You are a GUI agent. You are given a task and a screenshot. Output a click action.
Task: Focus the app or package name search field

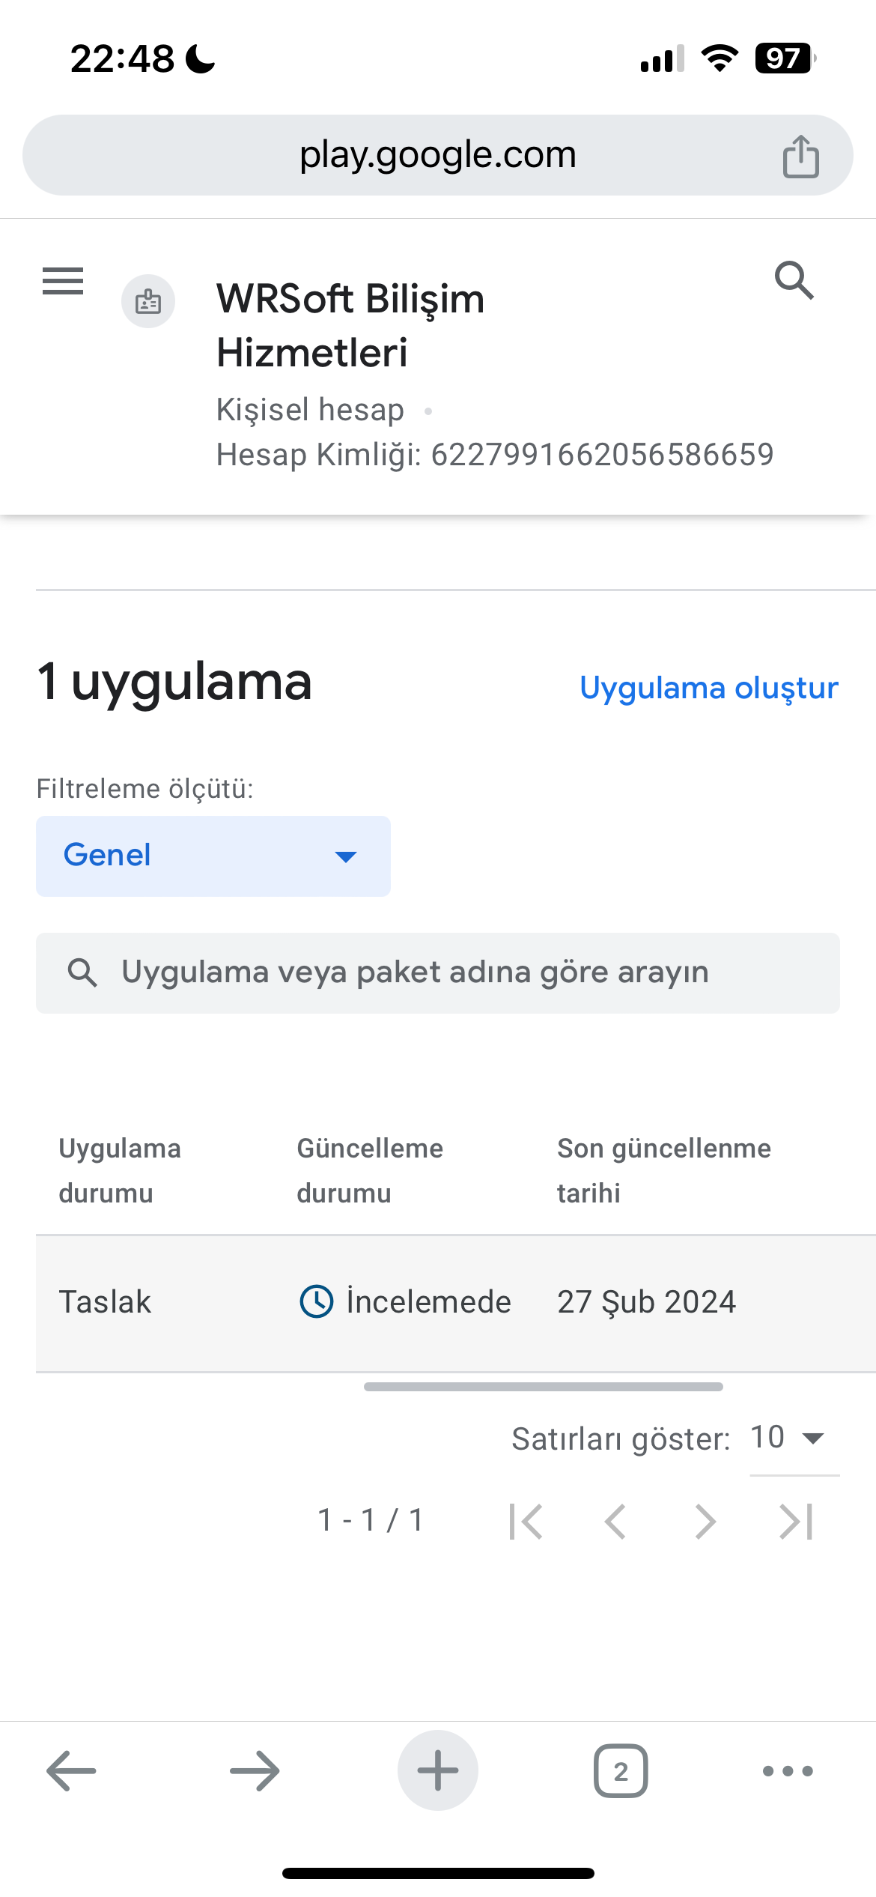(x=438, y=973)
